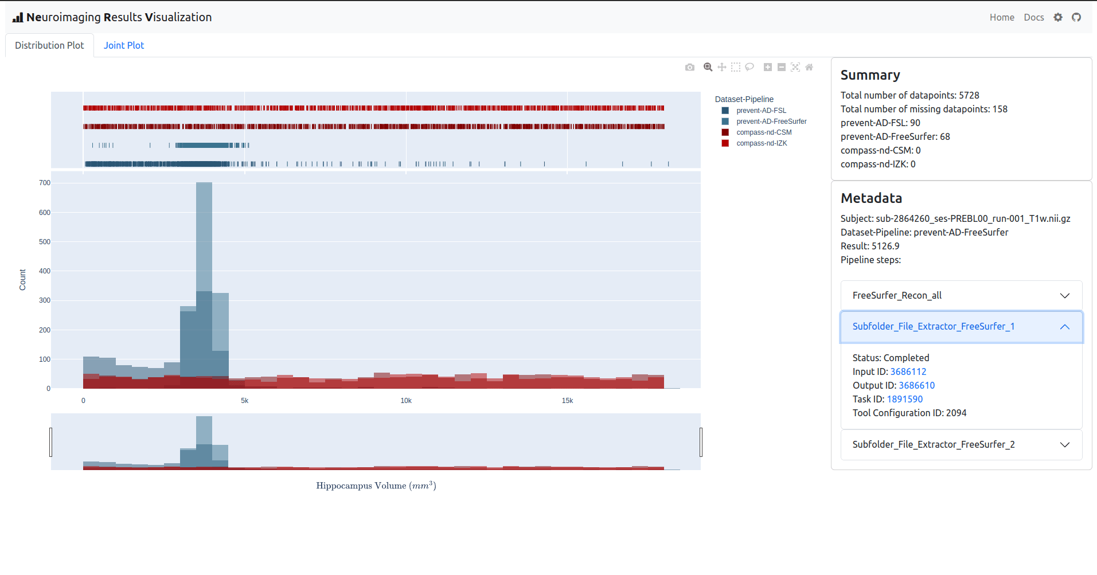Click the bar chart logo icon

tap(18, 17)
